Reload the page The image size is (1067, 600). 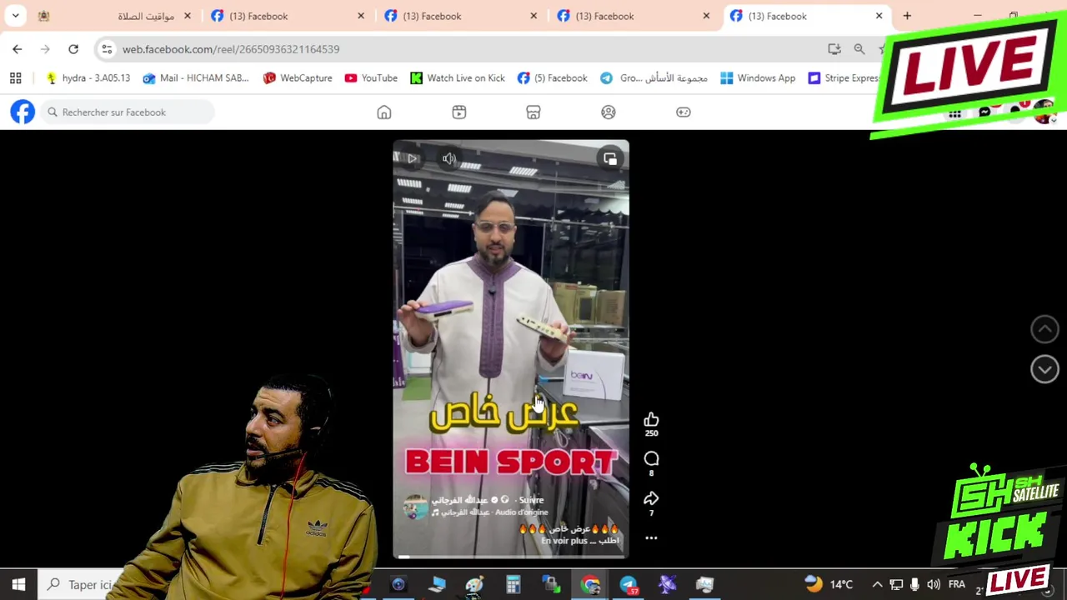(73, 49)
